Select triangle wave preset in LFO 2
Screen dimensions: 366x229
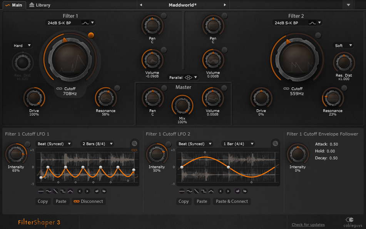click(x=211, y=191)
